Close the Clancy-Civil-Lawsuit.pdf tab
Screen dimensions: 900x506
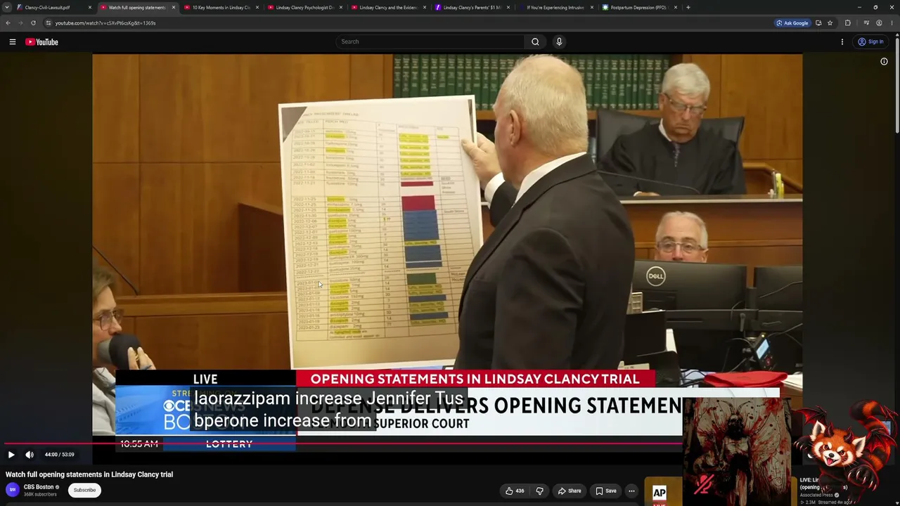(90, 8)
